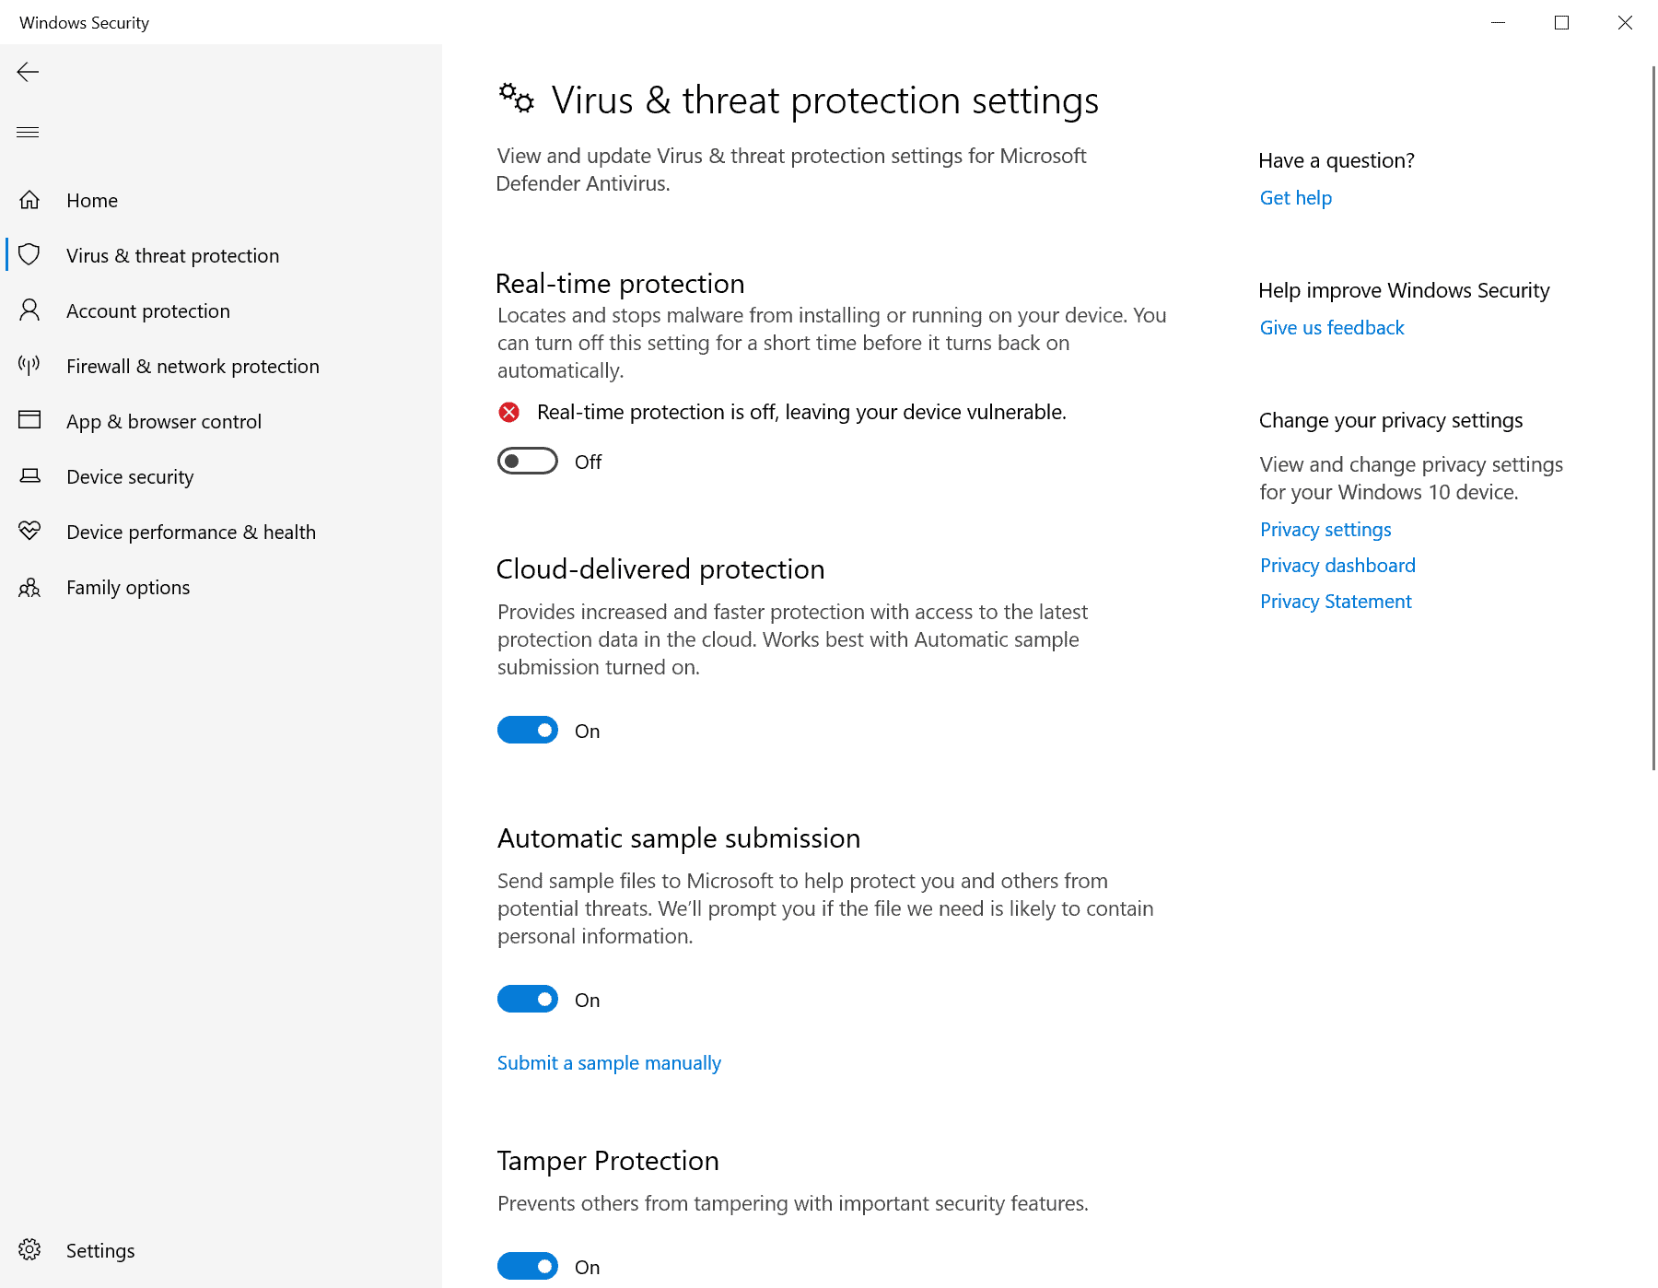Open Settings via the gear icon
The width and height of the screenshot is (1658, 1288).
click(30, 1250)
